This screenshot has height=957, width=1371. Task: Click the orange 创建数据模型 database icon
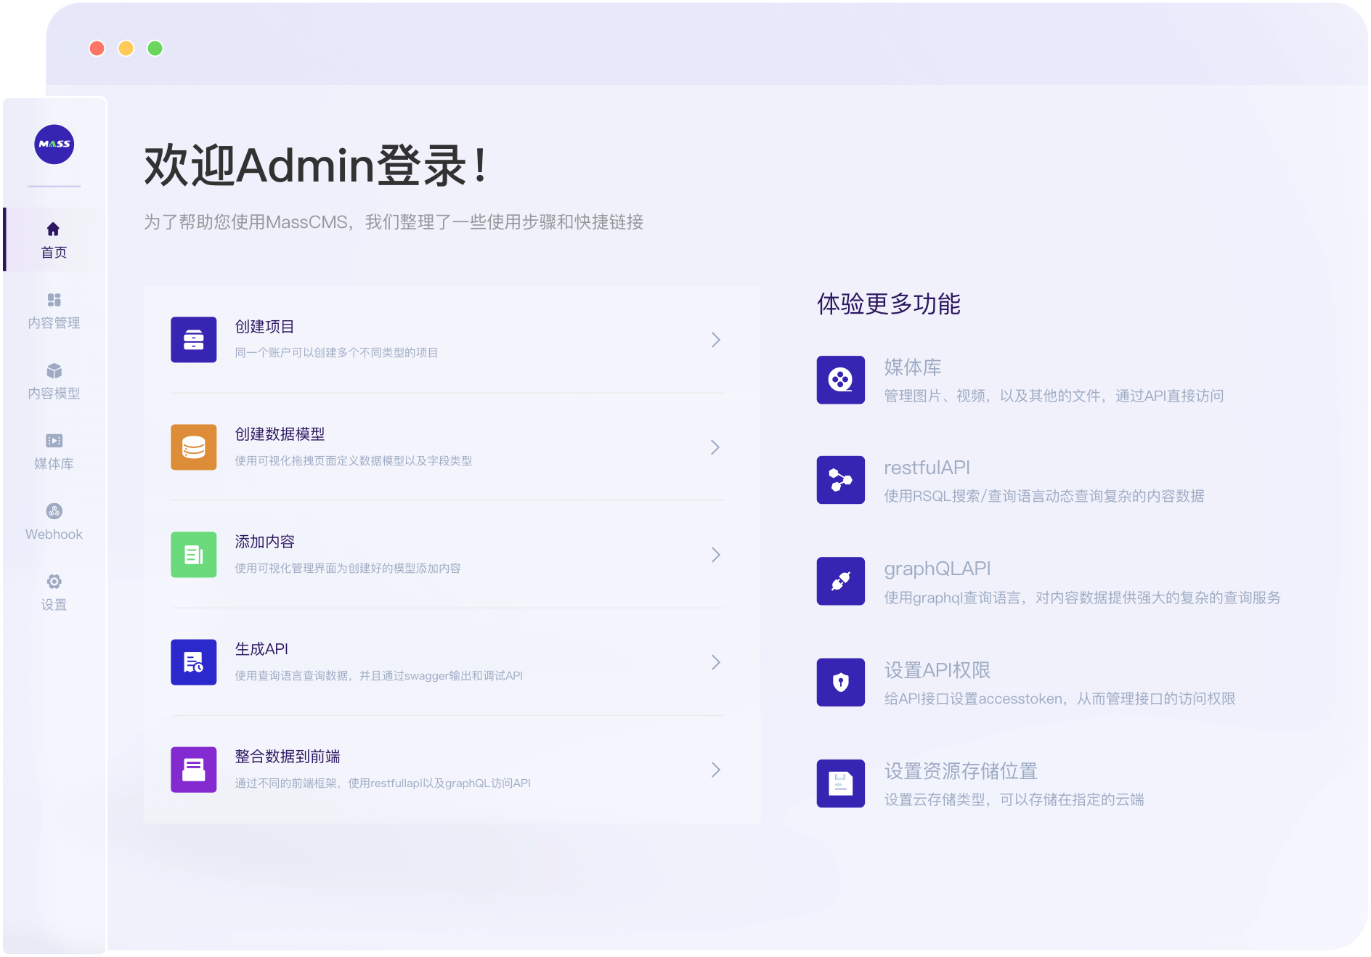pos(193,447)
